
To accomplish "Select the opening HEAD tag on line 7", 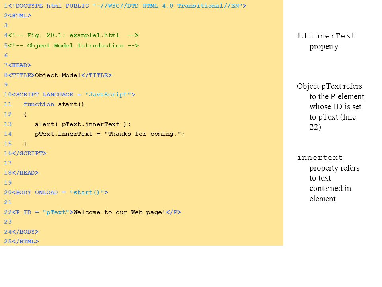I will point(19,65).
